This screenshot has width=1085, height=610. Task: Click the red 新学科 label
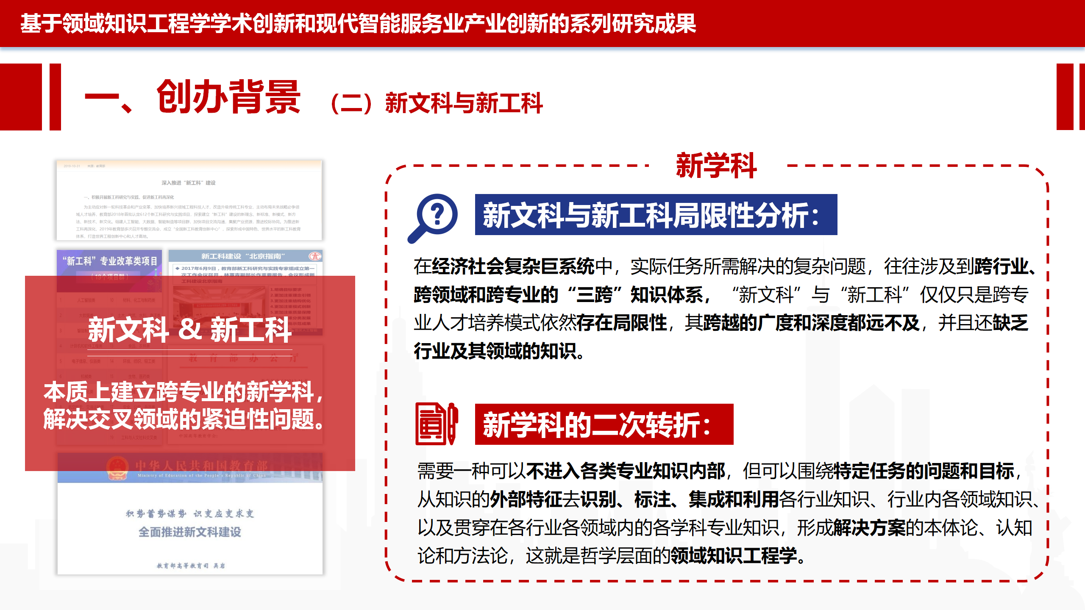point(716,166)
